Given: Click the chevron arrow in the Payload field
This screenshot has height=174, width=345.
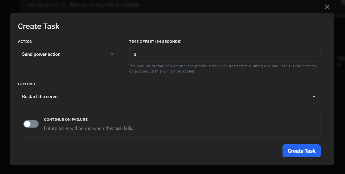Looking at the screenshot, I should (x=314, y=96).
